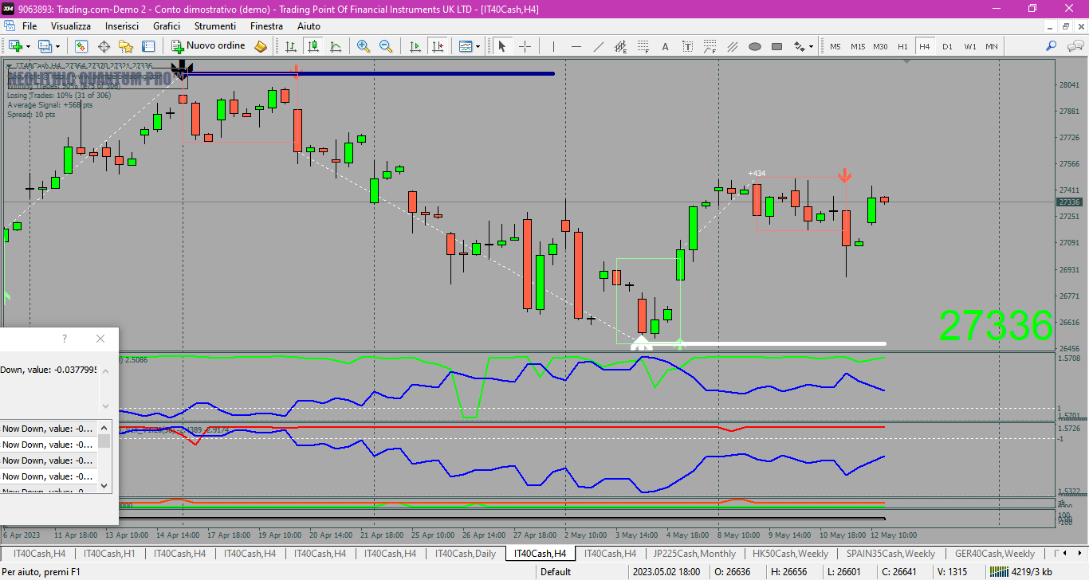Switch to M5 timeframe
Screen dimensions: 1089x580
835,46
